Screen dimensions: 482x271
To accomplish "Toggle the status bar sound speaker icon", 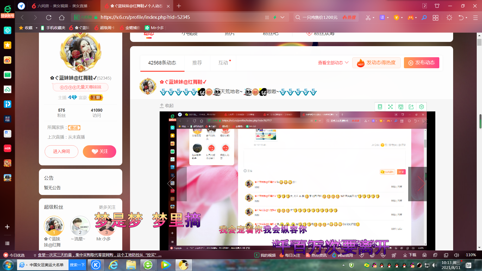I will point(456,255).
